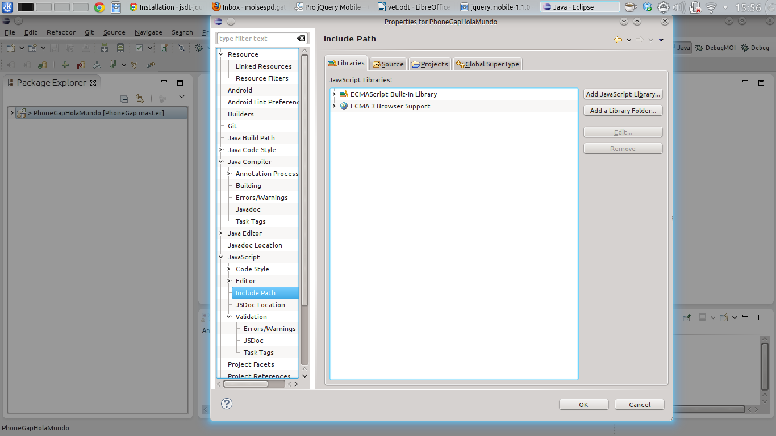Open help via the question mark icon
Screen dimensions: 776x436
pyautogui.click(x=227, y=404)
